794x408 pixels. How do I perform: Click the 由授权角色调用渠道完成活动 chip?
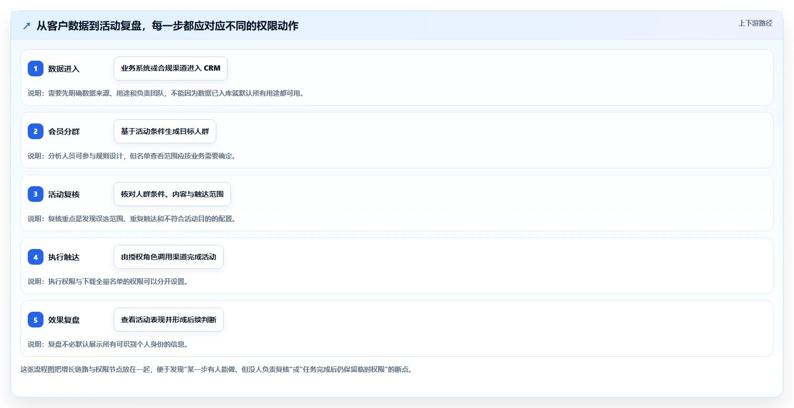[169, 257]
